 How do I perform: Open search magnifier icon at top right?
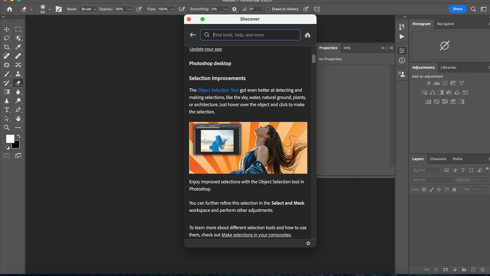(474, 9)
